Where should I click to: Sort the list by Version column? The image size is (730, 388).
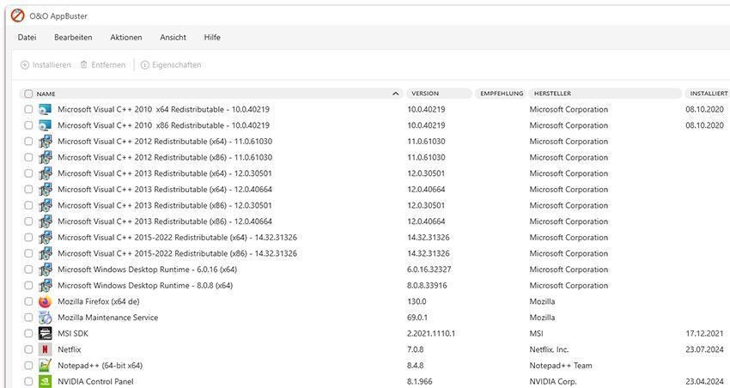[x=438, y=94]
